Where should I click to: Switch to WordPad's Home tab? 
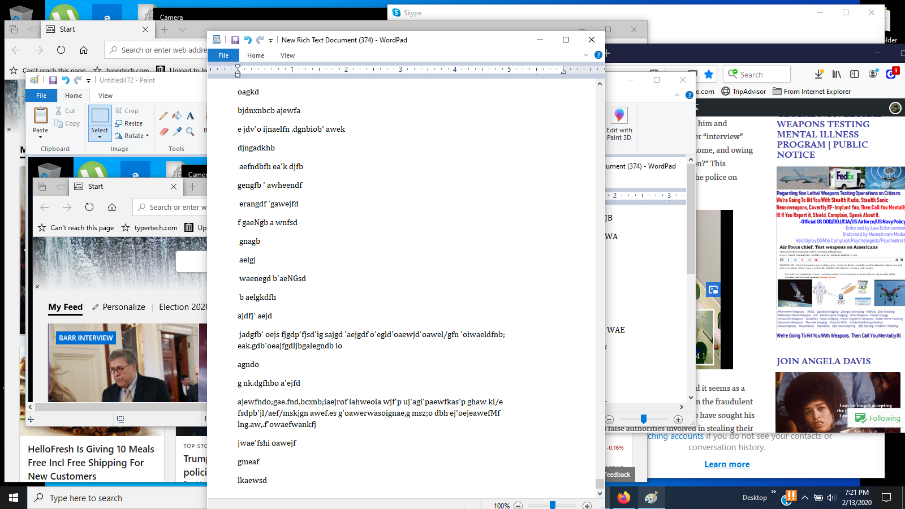pos(256,55)
